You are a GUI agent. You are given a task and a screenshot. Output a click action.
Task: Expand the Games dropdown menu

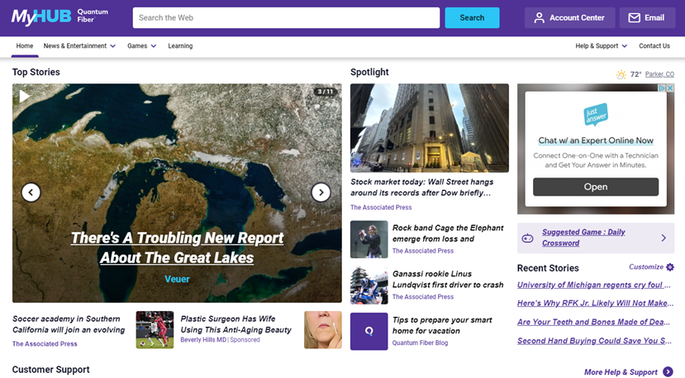tap(141, 46)
